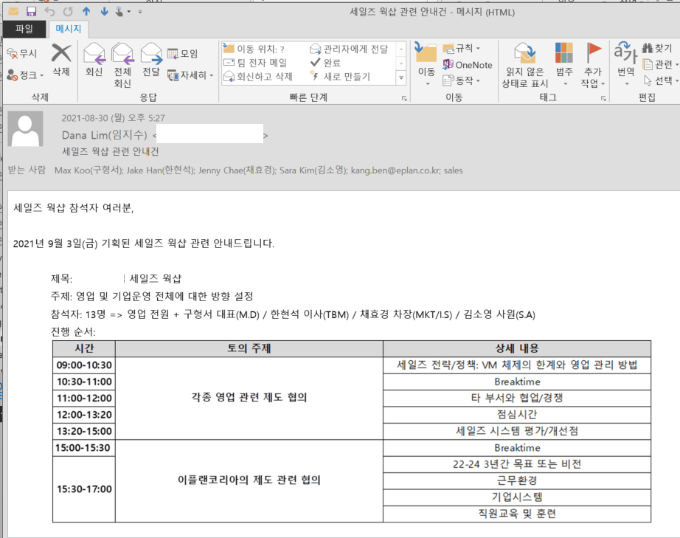Screen dimensions: 680x538
Task: Click the 모임 (Meeting) button
Action: coord(183,53)
